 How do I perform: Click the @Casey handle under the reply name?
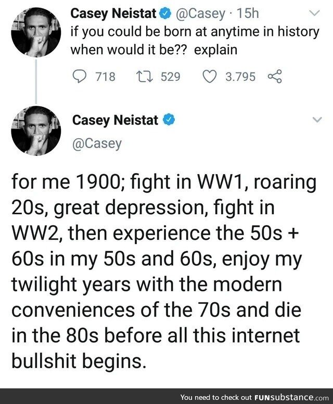[x=97, y=143]
